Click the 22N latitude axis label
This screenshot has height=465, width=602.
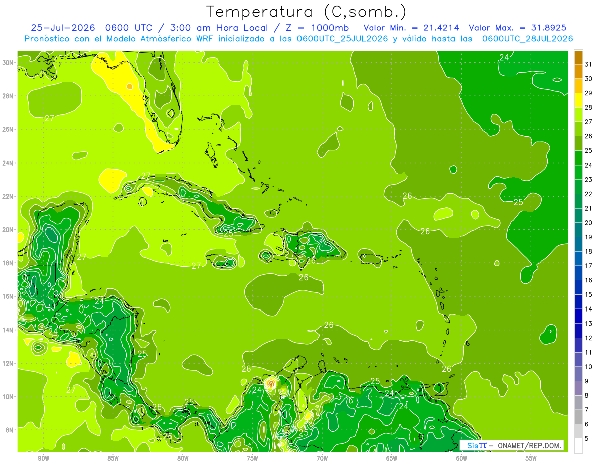click(8, 196)
